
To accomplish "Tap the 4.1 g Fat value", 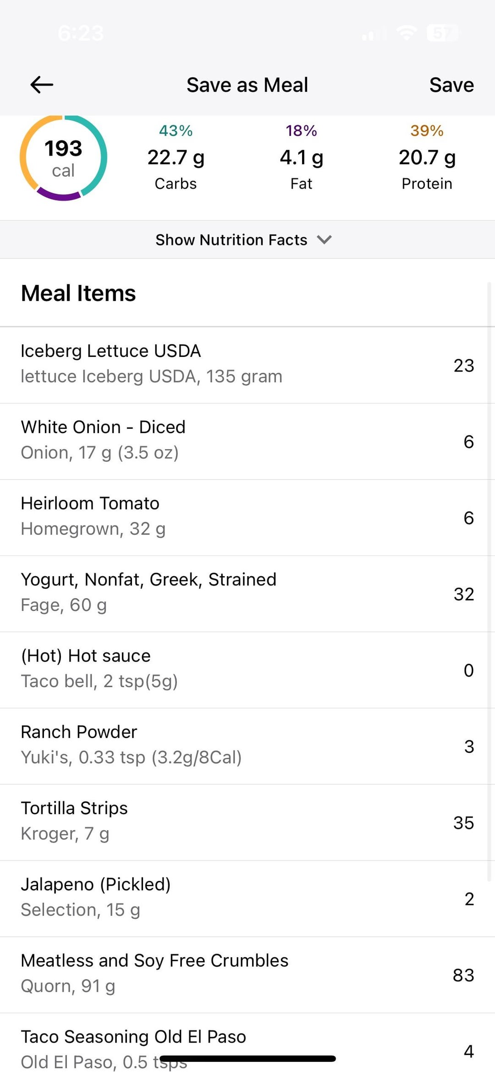I will click(301, 157).
